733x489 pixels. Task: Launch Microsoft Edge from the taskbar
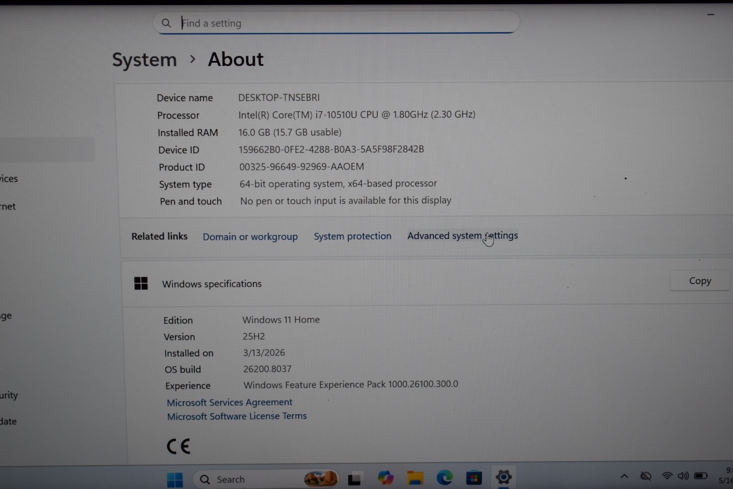point(444,478)
